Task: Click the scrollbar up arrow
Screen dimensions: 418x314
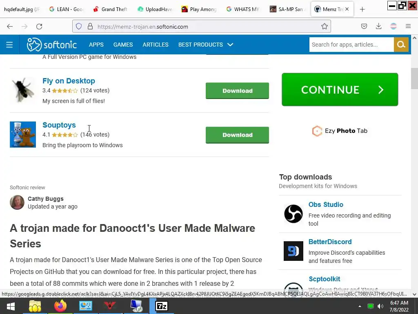Action: tap(414, 38)
